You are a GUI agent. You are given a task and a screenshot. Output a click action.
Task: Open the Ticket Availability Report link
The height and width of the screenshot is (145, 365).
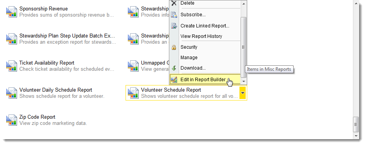(47, 63)
